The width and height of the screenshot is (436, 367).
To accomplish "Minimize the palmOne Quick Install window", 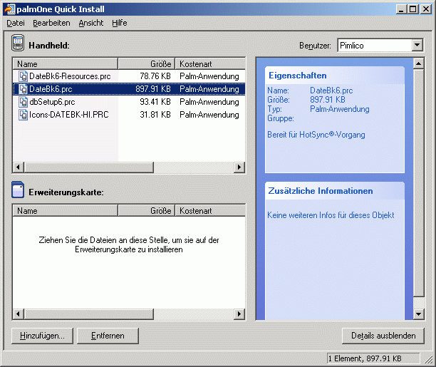I will [x=401, y=9].
